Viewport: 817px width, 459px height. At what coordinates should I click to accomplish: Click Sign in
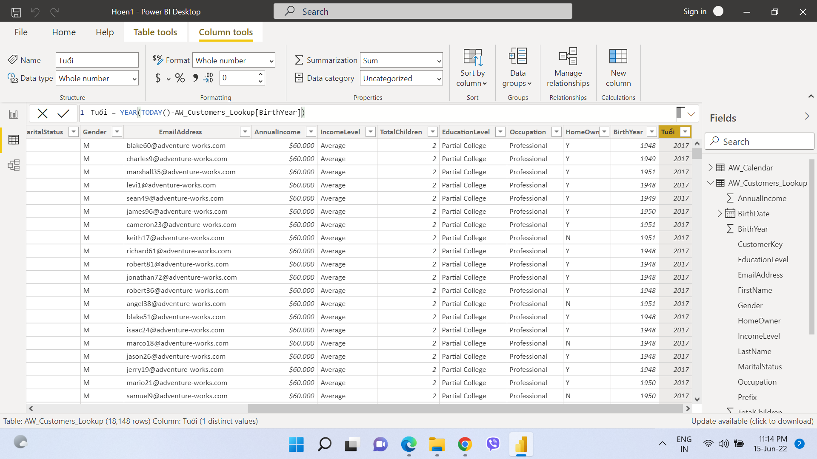694,11
